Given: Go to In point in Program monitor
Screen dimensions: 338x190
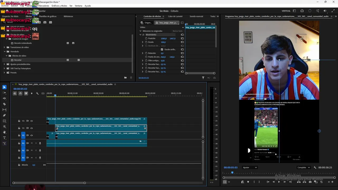Looking at the screenshot, I should [x=268, y=182].
